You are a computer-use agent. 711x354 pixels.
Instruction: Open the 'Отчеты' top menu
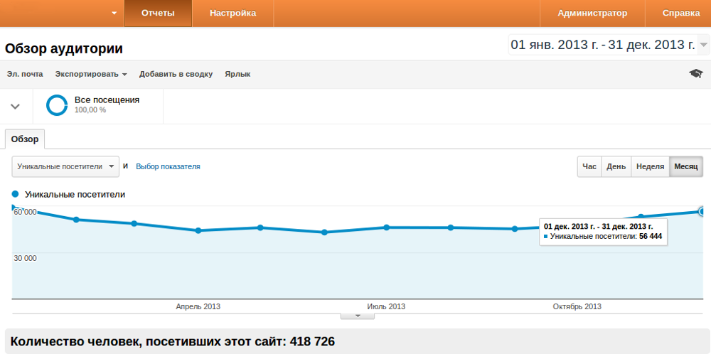(x=158, y=14)
